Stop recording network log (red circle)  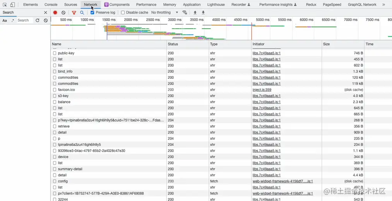[55, 12]
